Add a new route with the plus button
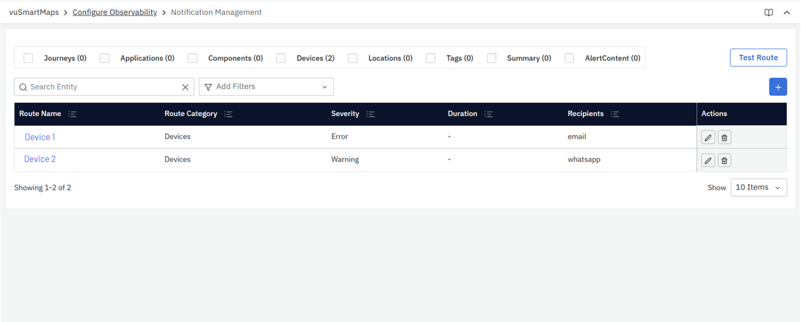Image resolution: width=801 pixels, height=322 pixels. click(778, 87)
